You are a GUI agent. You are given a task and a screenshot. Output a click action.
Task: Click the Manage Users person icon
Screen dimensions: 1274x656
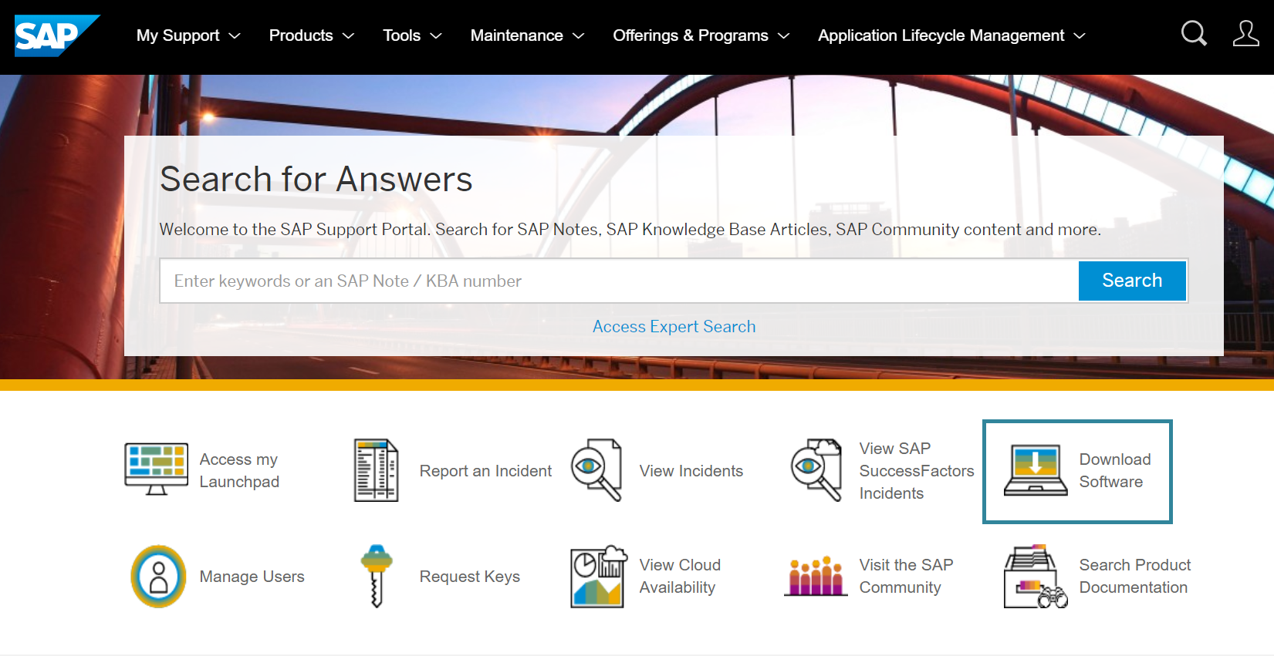158,577
